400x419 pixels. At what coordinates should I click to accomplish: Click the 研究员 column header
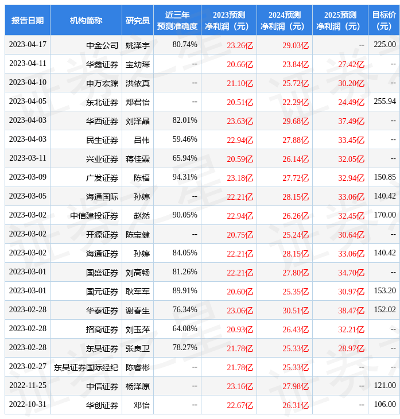click(x=138, y=21)
